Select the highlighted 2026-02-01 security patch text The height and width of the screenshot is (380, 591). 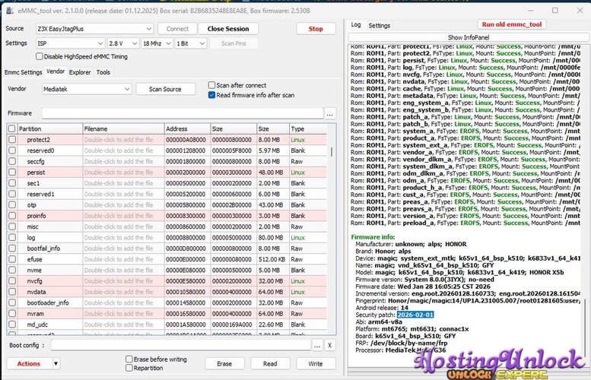[x=415, y=315]
